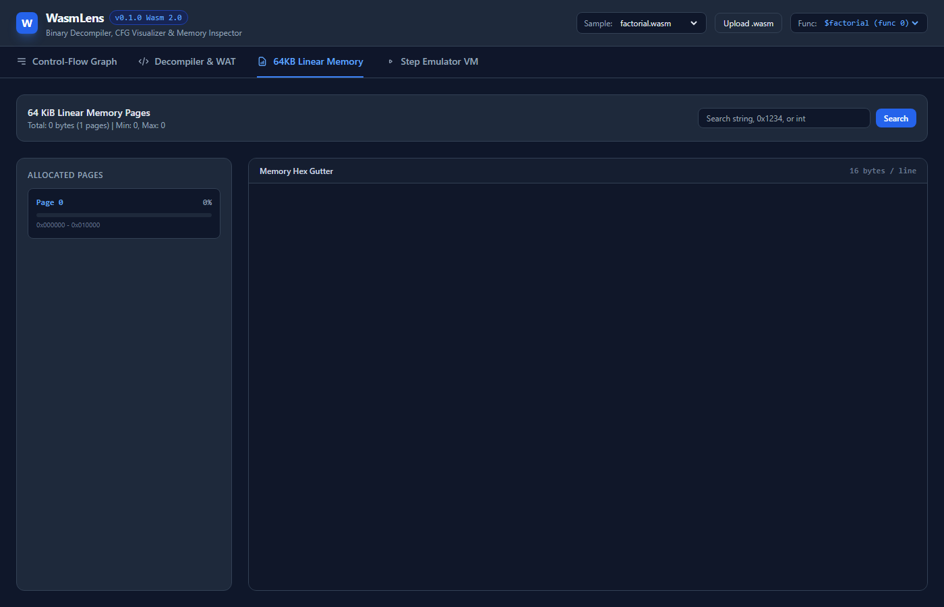The height and width of the screenshot is (607, 944).
Task: Click the 0x000000 - 0x010000 address range
Action: (x=68, y=225)
